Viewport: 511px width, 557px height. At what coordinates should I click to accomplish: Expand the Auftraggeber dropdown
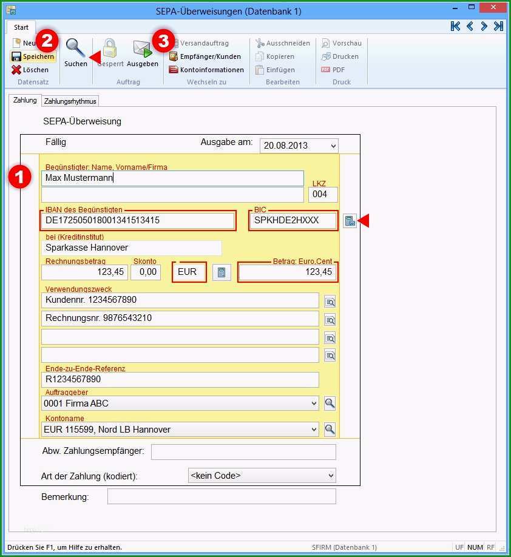coord(314,403)
